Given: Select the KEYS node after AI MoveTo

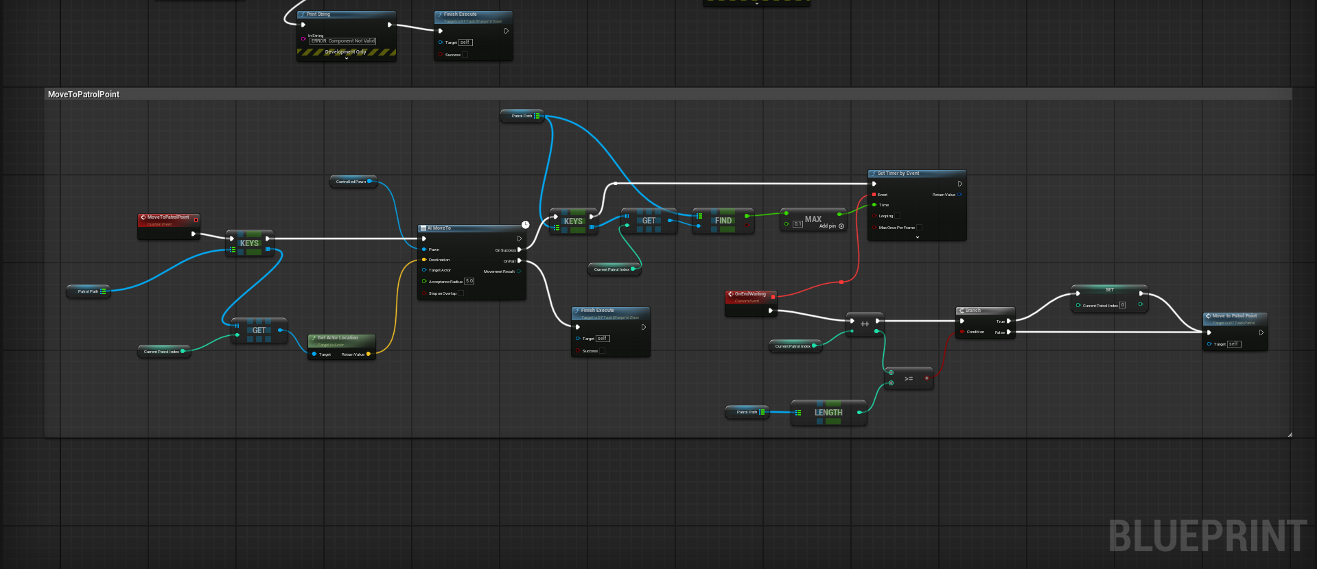Looking at the screenshot, I should (573, 221).
